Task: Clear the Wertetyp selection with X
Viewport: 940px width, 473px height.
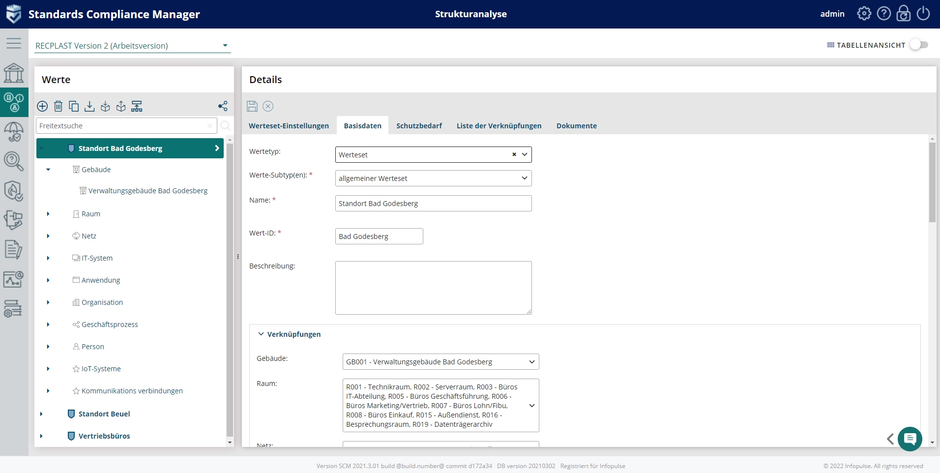Action: [514, 154]
